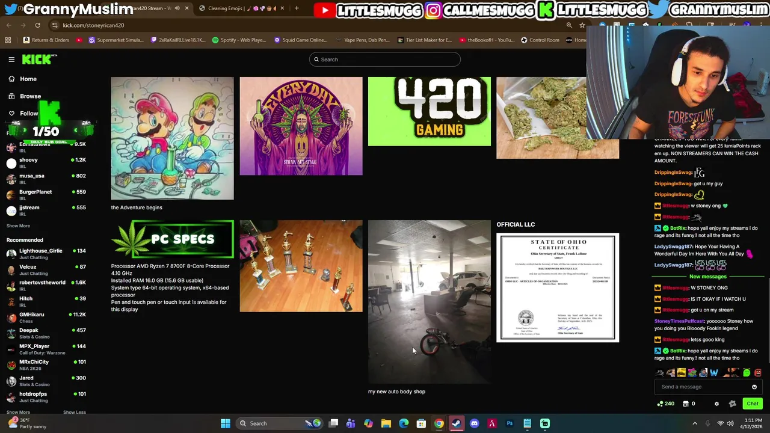Open the trophies panel image
The width and height of the screenshot is (770, 433).
(x=301, y=266)
